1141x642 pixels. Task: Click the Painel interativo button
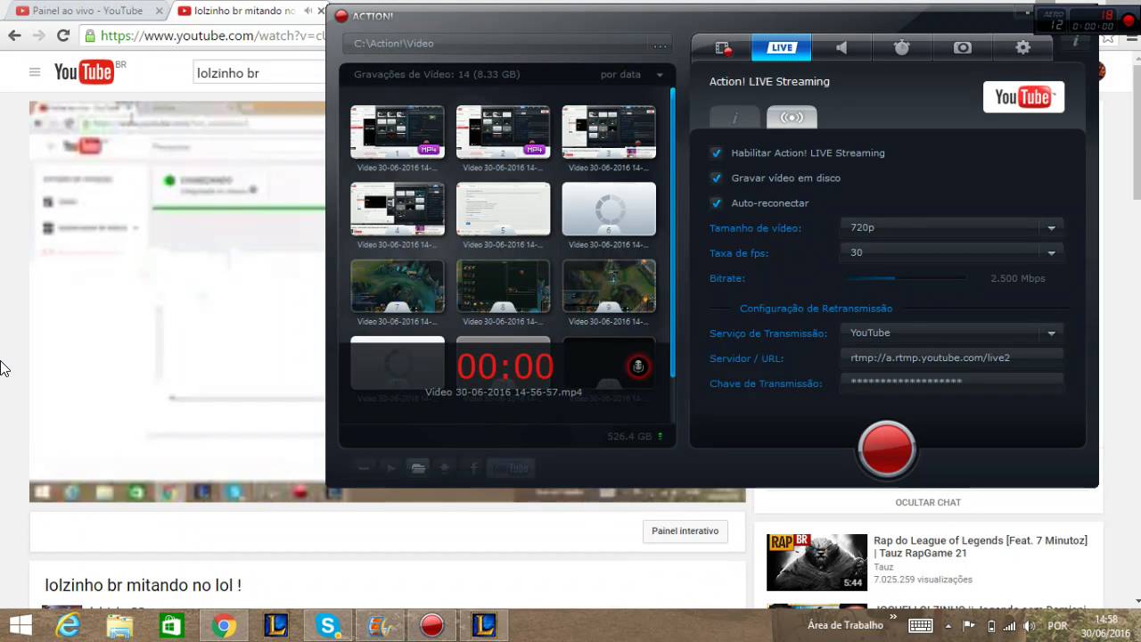coord(685,531)
